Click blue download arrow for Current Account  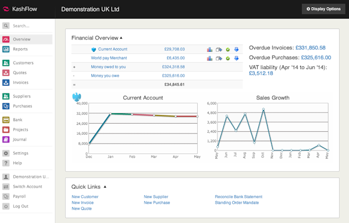click(x=236, y=49)
